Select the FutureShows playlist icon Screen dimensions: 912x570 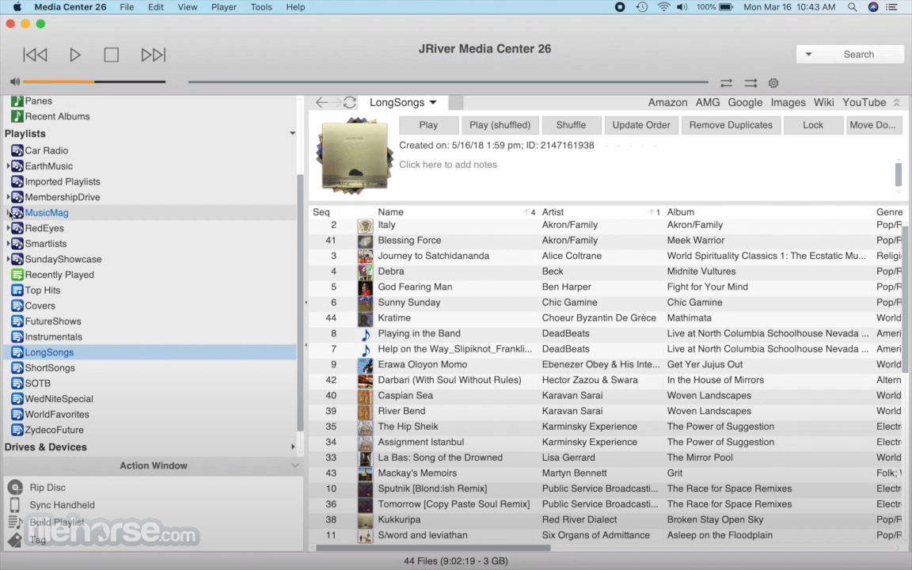(x=17, y=321)
